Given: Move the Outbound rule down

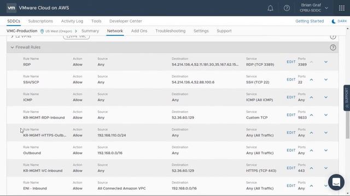Looking at the screenshot, I should 326,150.
